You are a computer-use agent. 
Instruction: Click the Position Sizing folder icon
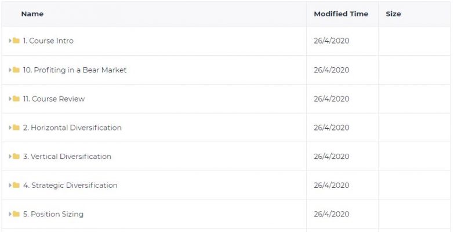point(16,214)
